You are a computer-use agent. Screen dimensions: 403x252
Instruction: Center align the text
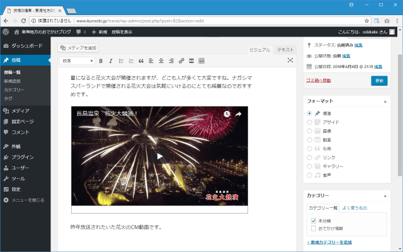(x=161, y=61)
